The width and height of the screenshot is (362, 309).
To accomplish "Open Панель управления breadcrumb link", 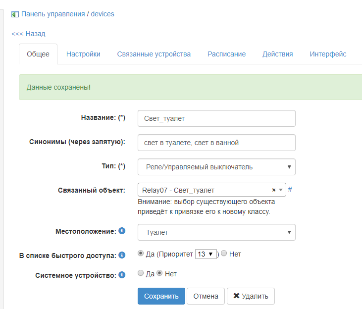I will [53, 14].
